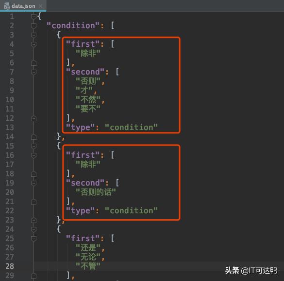Click the "要不" string on line 11
Screen dimensions: 284x281
88,109
